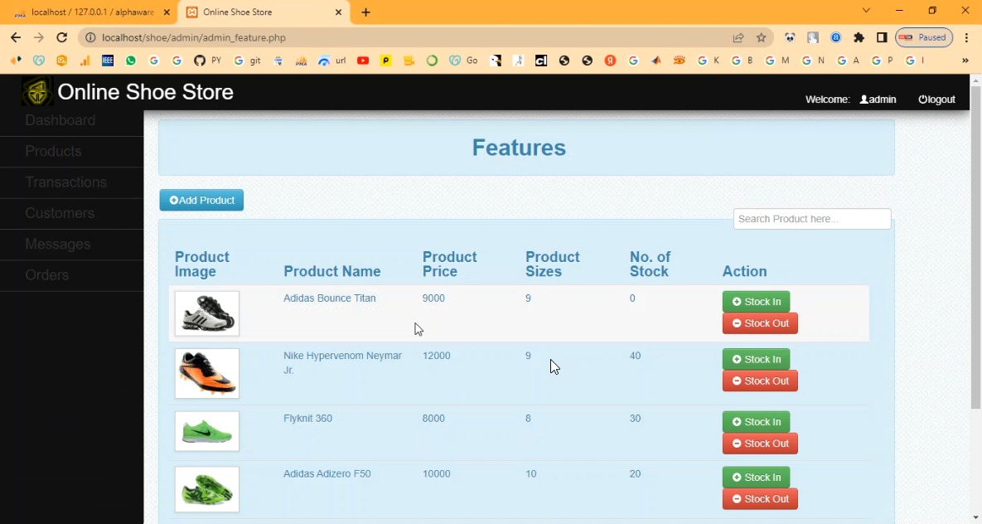Reload the page with the refresh icon
The width and height of the screenshot is (982, 524).
[61, 37]
